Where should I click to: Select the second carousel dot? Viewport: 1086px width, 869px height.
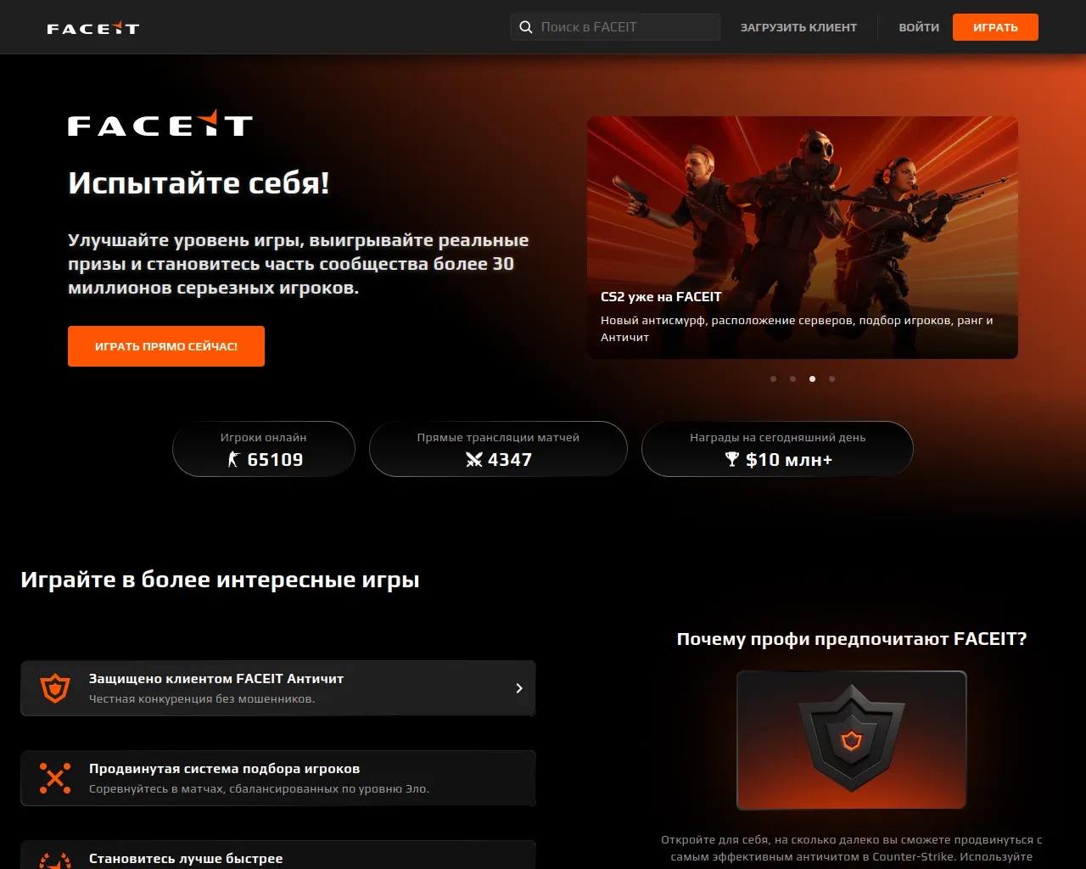pos(792,378)
